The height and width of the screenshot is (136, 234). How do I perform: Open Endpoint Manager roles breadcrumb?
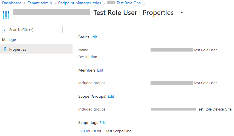click(79, 3)
